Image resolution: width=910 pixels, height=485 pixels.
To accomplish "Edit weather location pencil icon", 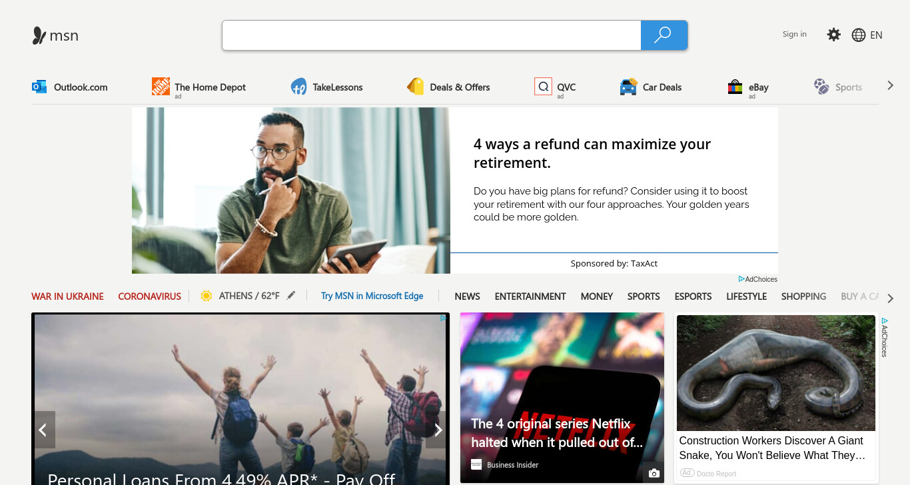I will click(x=291, y=295).
